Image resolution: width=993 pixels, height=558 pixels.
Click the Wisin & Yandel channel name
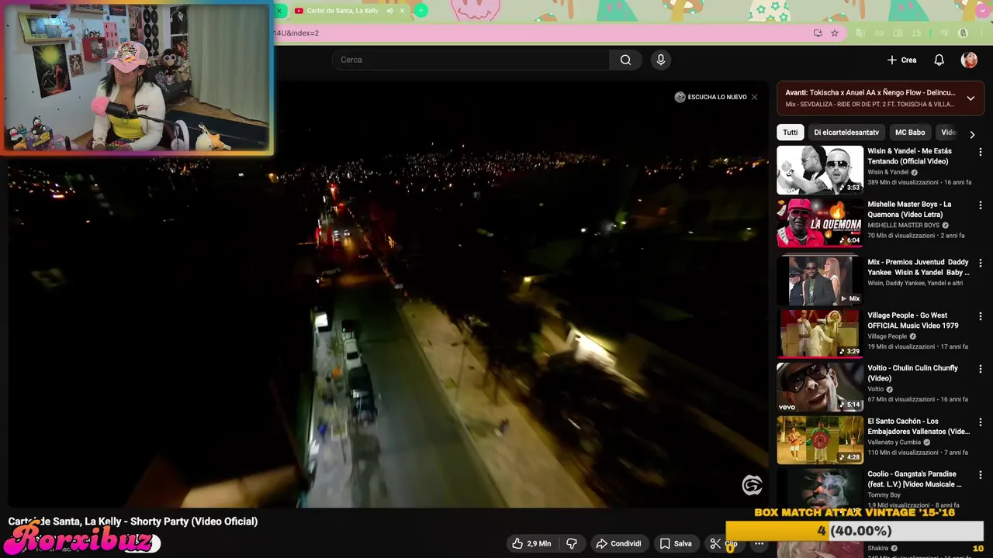pos(888,172)
